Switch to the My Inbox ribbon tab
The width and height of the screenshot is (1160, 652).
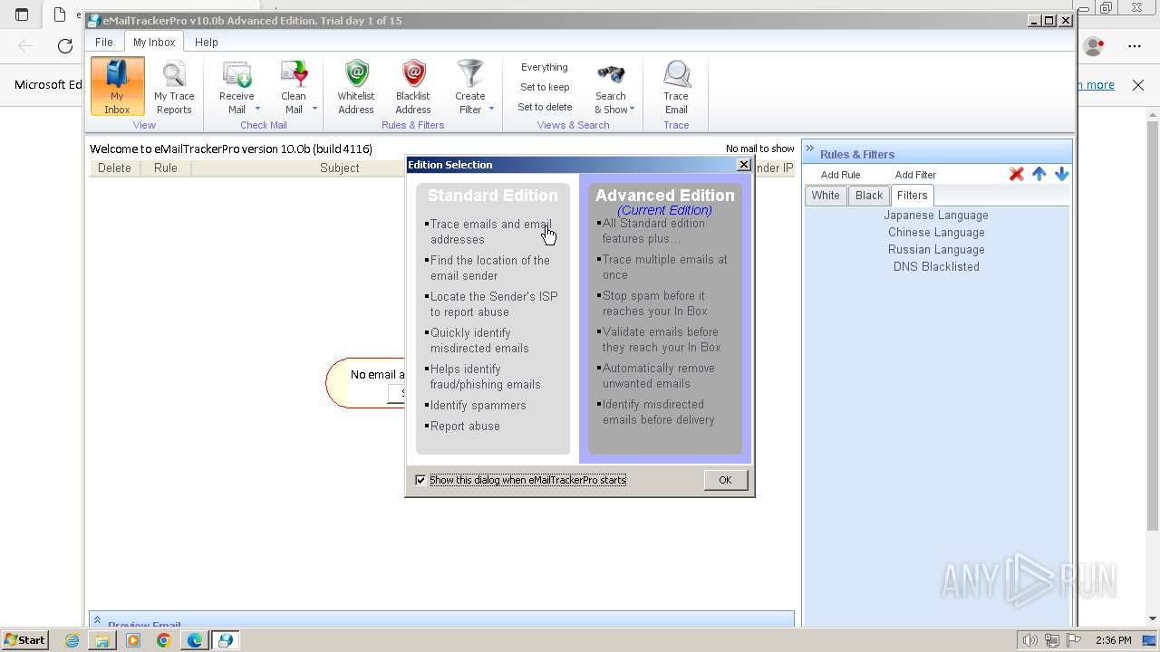coord(154,42)
